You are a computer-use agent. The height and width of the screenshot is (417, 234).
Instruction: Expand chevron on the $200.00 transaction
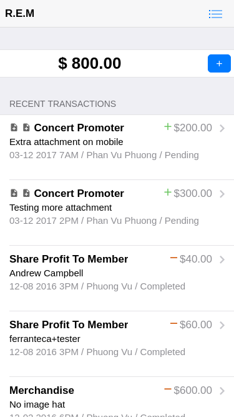coord(222,128)
